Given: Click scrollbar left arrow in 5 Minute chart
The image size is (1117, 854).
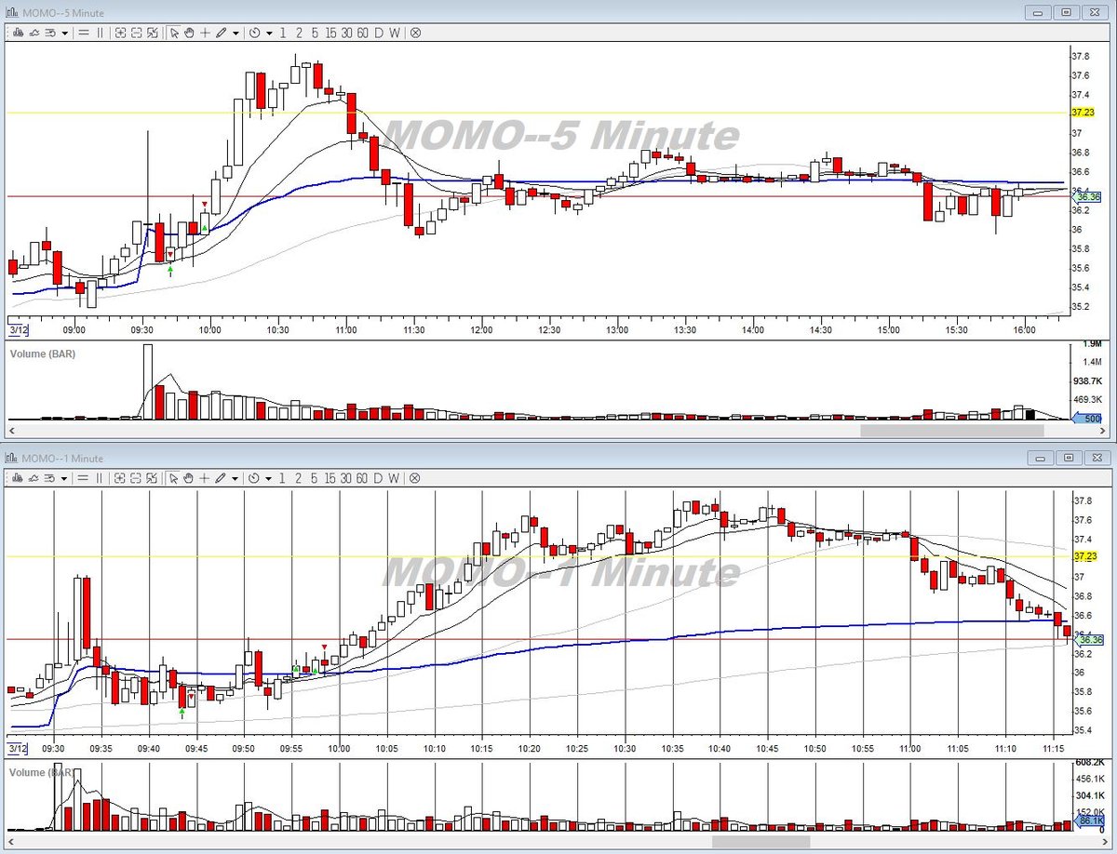Looking at the screenshot, I should pos(12,431).
